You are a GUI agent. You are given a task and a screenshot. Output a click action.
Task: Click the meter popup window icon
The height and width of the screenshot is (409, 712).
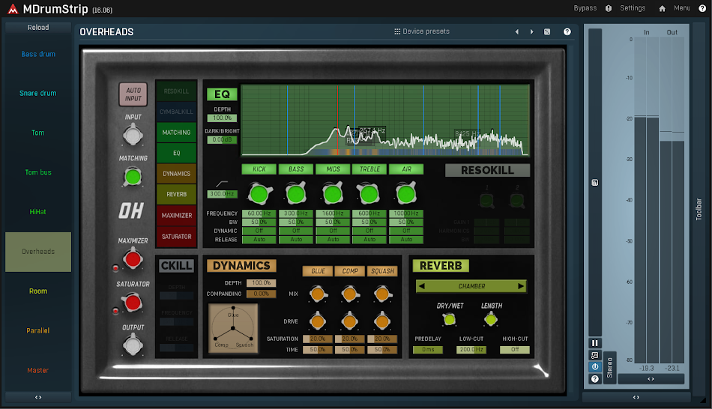pyautogui.click(x=595, y=355)
